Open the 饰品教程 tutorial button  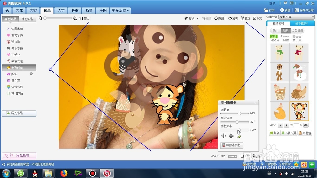point(19,156)
